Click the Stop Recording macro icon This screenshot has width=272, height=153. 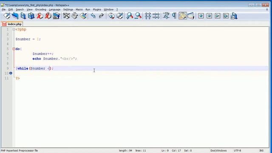pyautogui.click(x=209, y=16)
